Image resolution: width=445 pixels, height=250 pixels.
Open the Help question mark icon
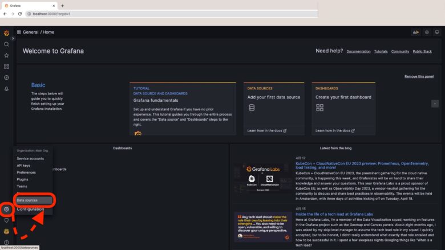[x=6, y=243]
